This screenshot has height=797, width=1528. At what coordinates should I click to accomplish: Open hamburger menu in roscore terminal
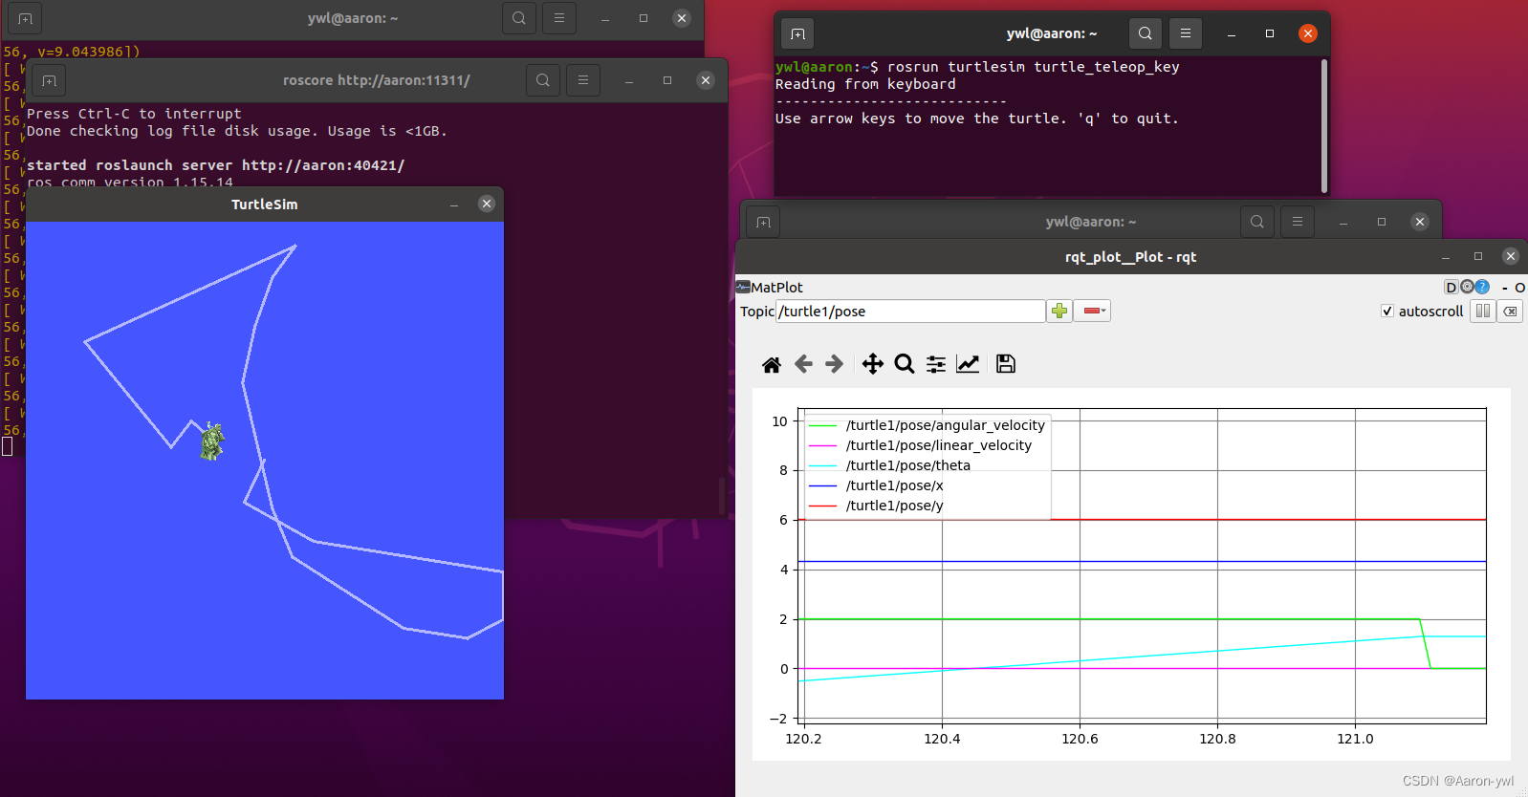pyautogui.click(x=583, y=80)
